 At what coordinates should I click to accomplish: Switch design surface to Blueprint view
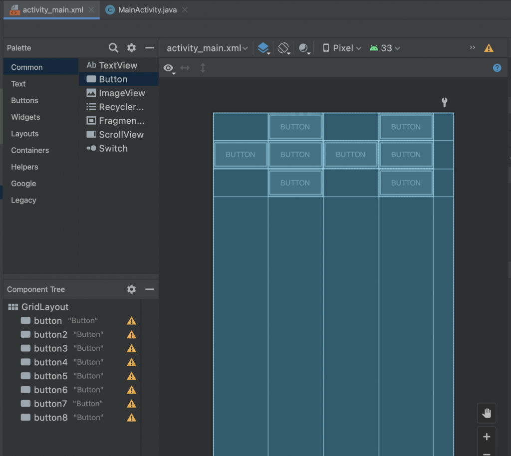(264, 48)
